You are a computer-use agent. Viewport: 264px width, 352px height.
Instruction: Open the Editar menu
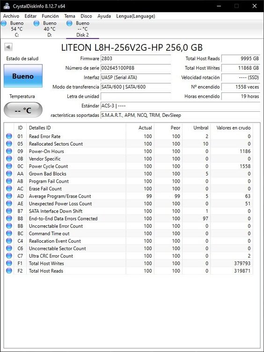(x=30, y=16)
